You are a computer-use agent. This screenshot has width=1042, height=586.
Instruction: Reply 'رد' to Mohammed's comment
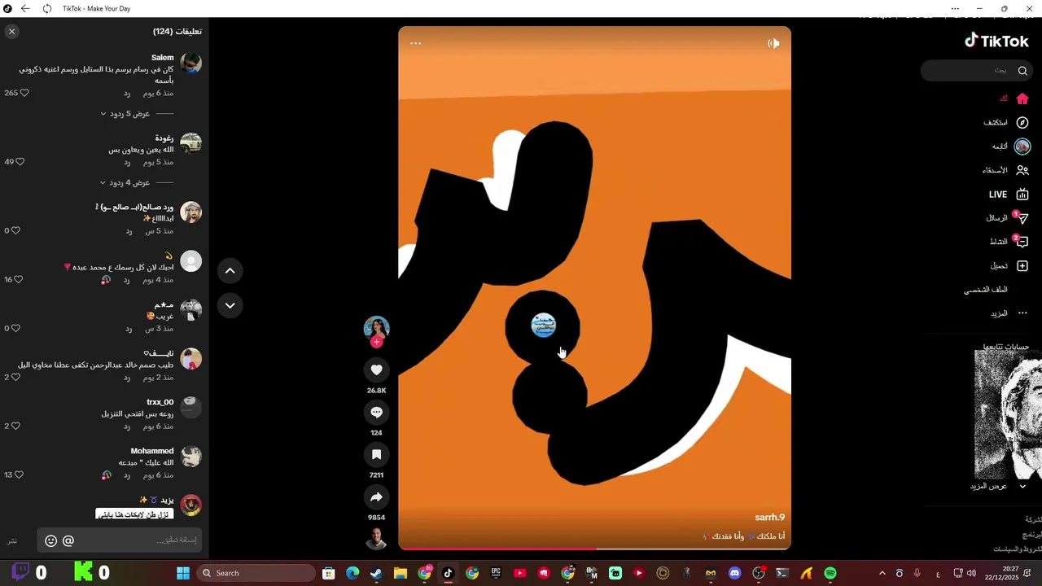tap(127, 474)
